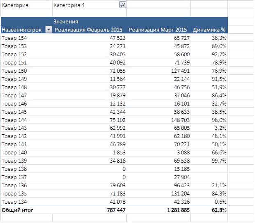The image size is (255, 223).
Task: Select the Товар 150 row label
Action: coord(14,71)
